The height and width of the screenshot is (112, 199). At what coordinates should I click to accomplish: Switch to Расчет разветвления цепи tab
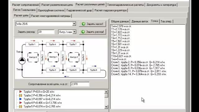(57, 5)
